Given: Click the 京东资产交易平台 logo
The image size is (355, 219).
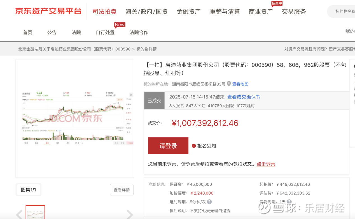Looking at the screenshot, I should tap(48, 11).
